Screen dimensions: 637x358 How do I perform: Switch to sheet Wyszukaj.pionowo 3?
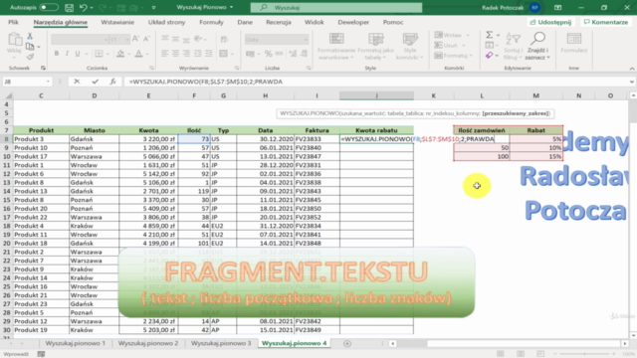pyautogui.click(x=221, y=343)
